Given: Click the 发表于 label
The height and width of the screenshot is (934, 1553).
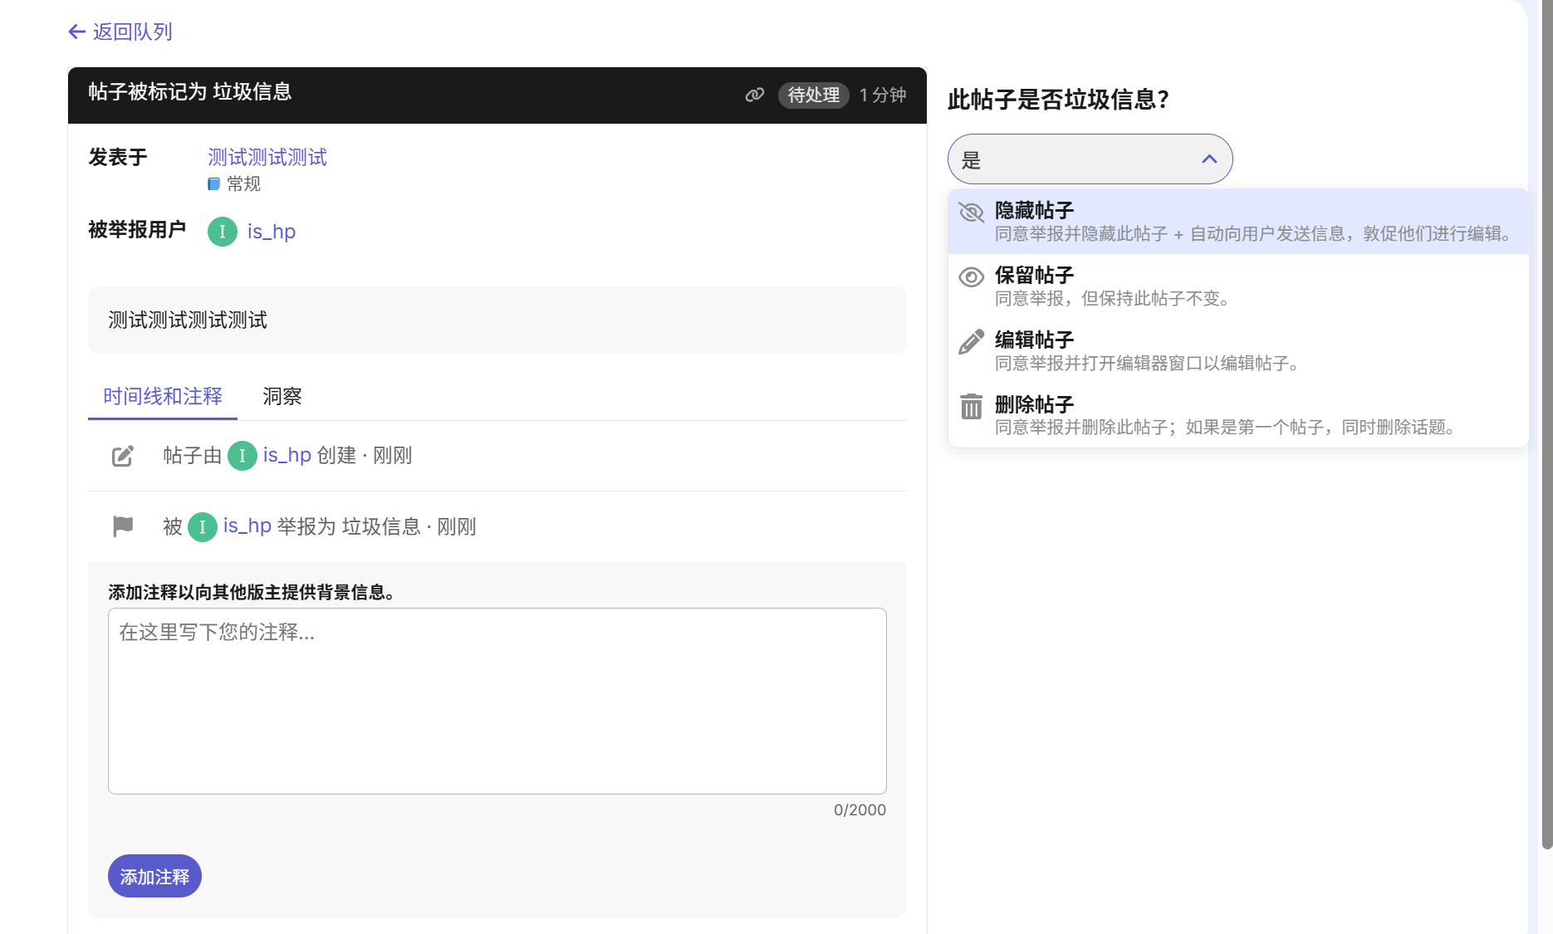Looking at the screenshot, I should 118,157.
